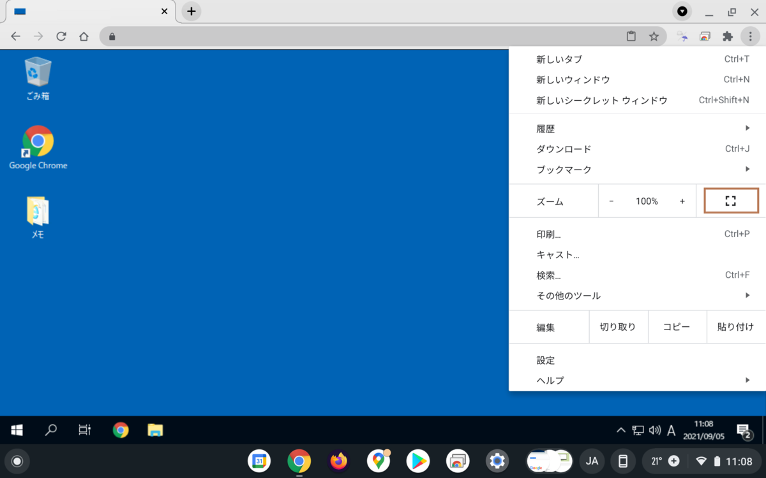
Task: Open 設定 from the Chrome menu
Action: pyautogui.click(x=546, y=360)
